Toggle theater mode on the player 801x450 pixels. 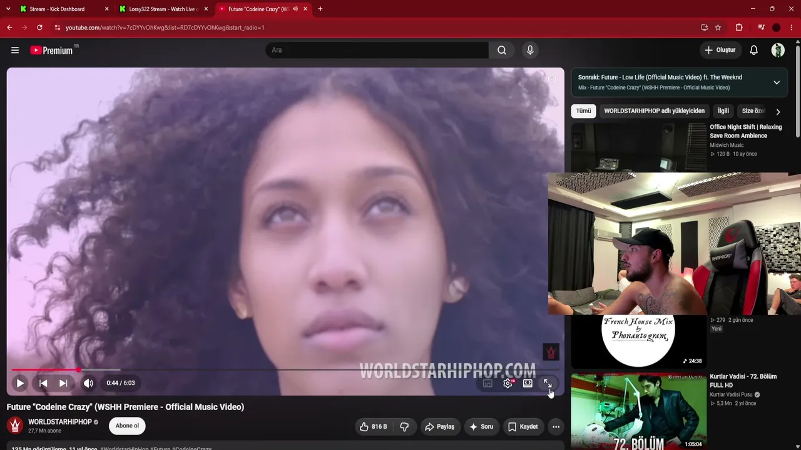(528, 383)
